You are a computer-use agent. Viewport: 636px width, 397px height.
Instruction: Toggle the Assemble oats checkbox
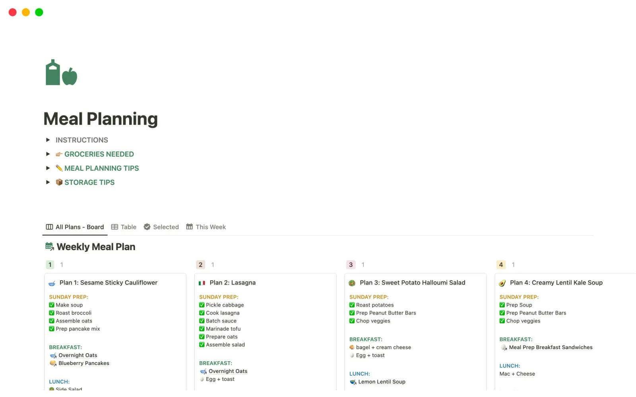[x=52, y=321]
